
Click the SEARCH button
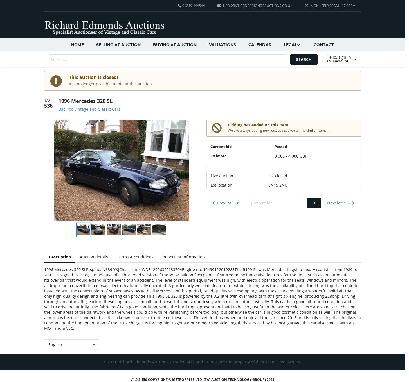304,60
